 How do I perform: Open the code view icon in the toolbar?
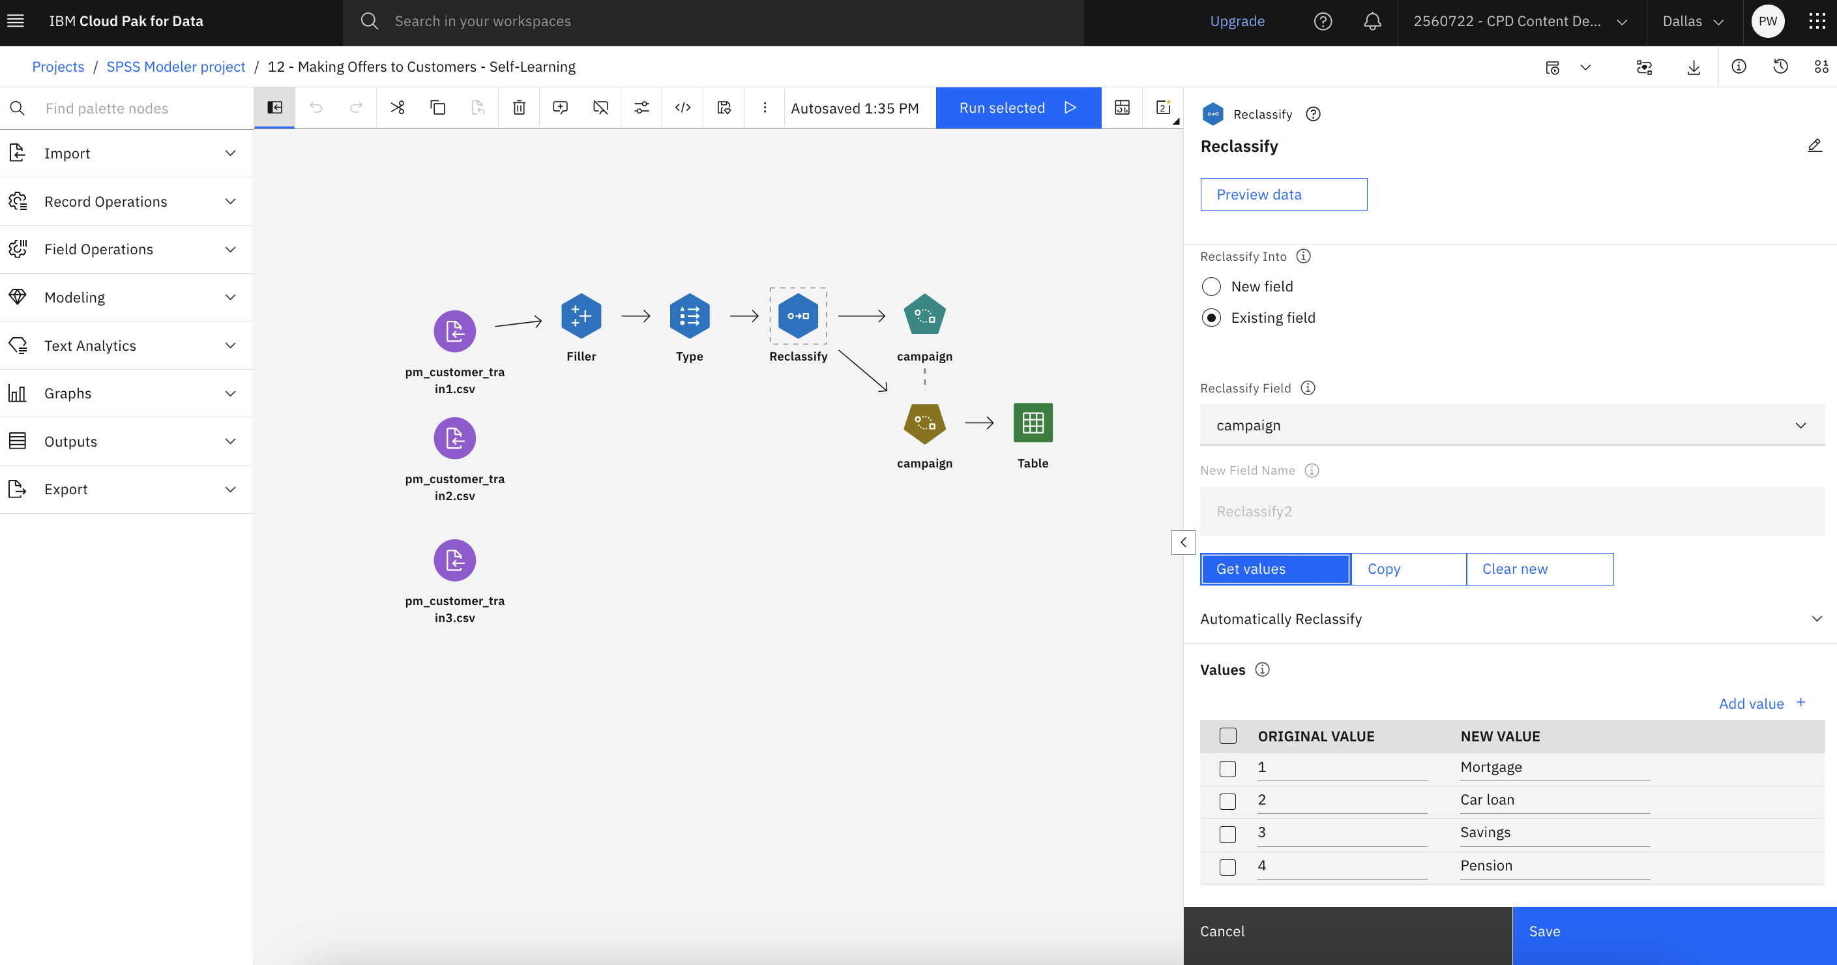click(x=683, y=108)
